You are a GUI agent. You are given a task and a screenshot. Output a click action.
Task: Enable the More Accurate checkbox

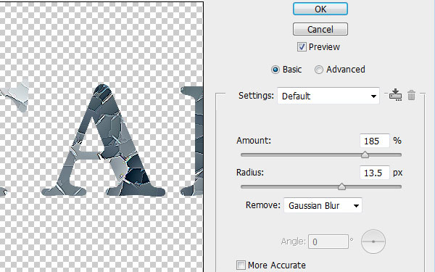coord(241,265)
